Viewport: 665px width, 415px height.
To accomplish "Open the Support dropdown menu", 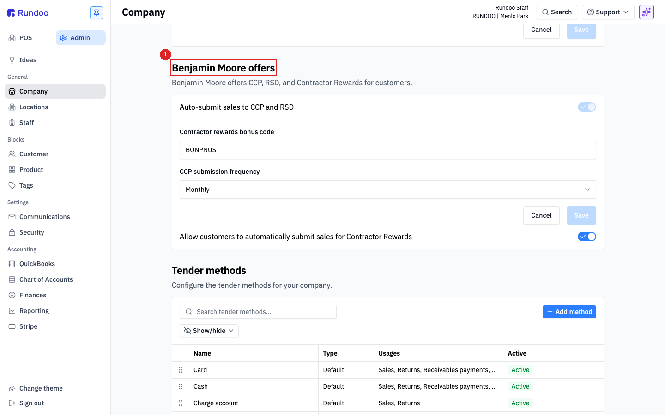I will (x=608, y=12).
